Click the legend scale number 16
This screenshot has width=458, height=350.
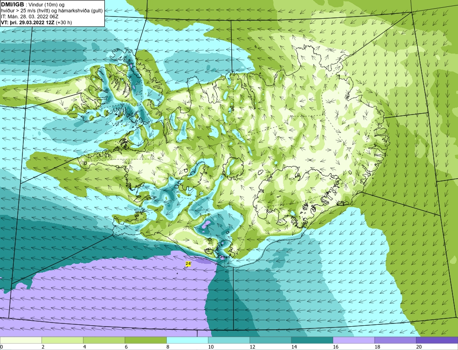pos(335,347)
